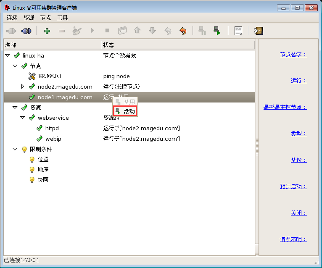Collapse the linux-ha root tree node

coord(8,55)
